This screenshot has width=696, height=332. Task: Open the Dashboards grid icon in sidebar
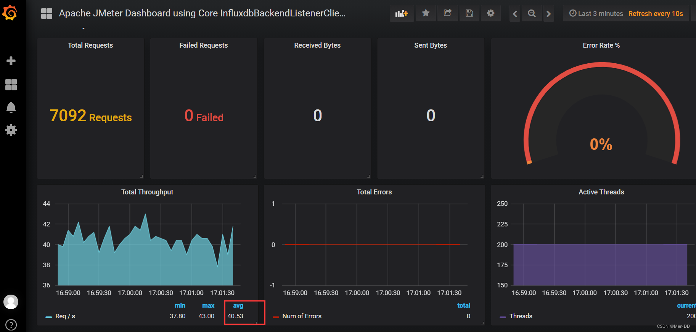(11, 85)
